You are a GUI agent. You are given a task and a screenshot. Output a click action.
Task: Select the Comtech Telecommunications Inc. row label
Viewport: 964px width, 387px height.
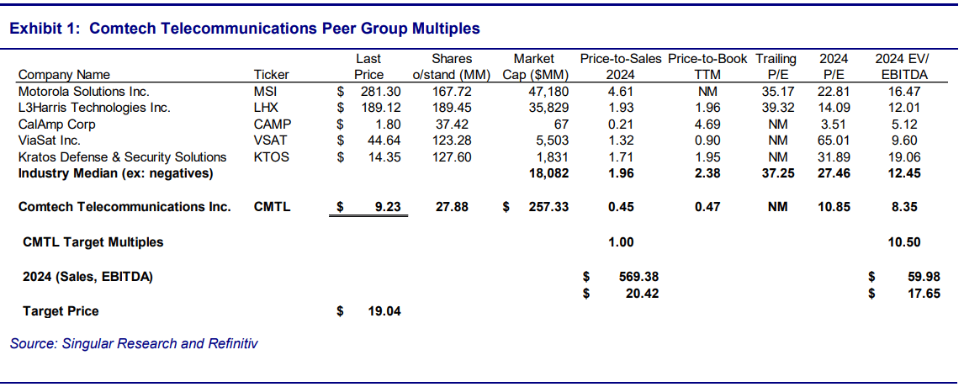(x=124, y=207)
